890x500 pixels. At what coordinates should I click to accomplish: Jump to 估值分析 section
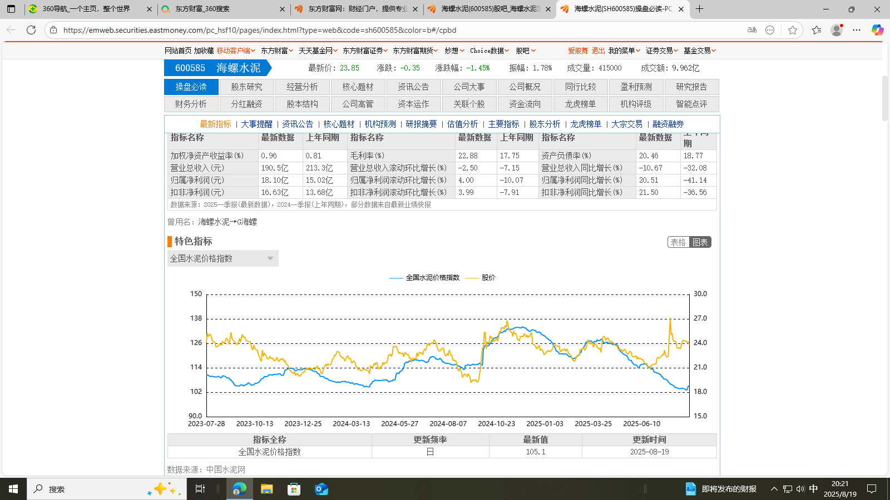coord(462,124)
